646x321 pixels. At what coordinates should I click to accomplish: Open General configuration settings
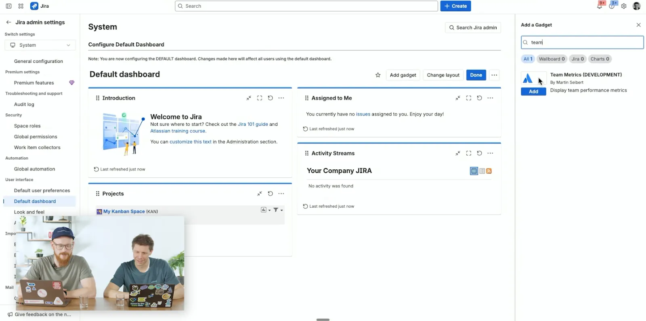[x=38, y=61]
